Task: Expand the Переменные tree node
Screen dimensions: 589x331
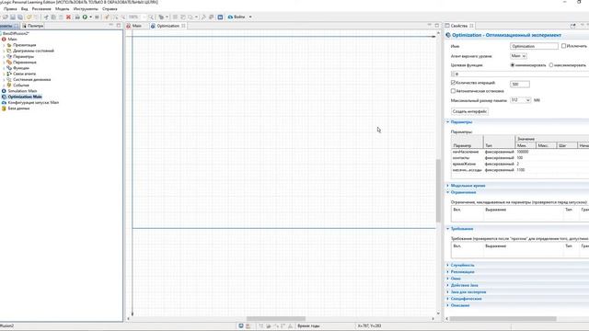Action: point(4,63)
